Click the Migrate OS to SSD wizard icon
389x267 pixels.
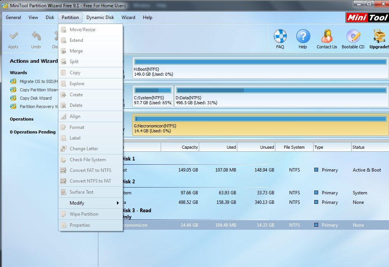[13, 81]
